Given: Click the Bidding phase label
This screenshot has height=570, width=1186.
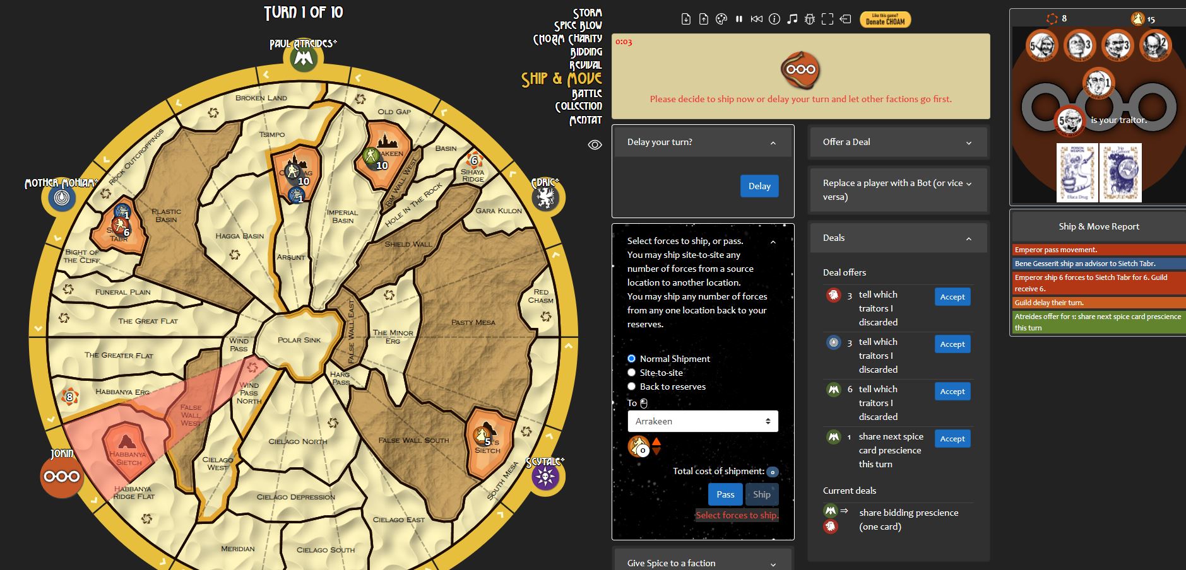Looking at the screenshot, I should 586,52.
